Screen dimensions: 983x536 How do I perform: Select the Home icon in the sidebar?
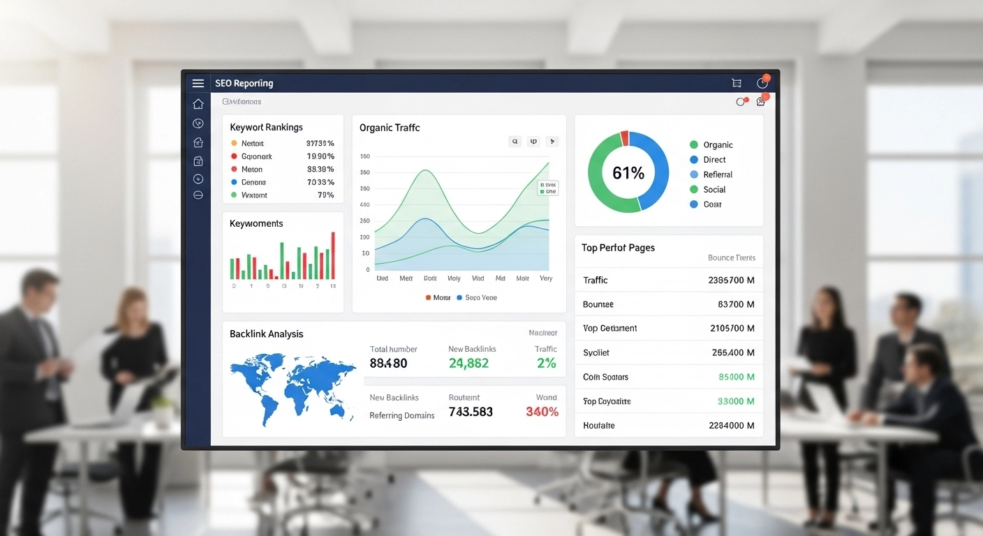tap(198, 103)
